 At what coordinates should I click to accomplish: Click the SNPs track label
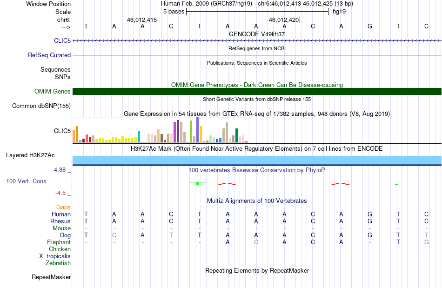click(x=63, y=77)
